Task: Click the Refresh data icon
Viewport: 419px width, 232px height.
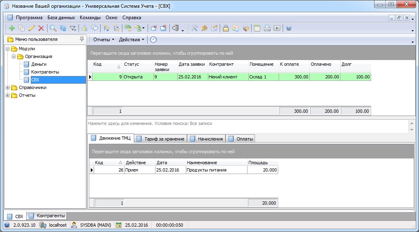Action: pos(63,28)
